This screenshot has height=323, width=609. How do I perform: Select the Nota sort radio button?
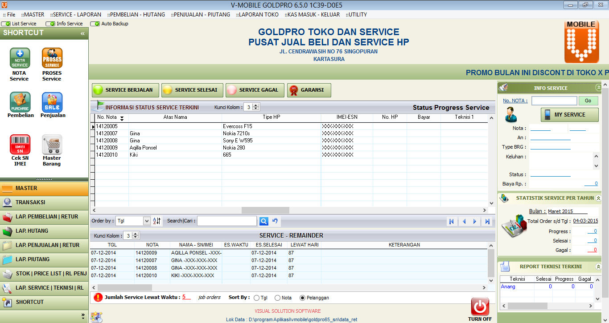tap(278, 298)
